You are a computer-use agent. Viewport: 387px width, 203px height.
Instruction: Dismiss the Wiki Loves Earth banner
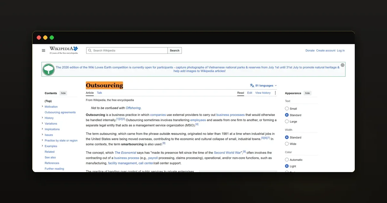click(342, 65)
